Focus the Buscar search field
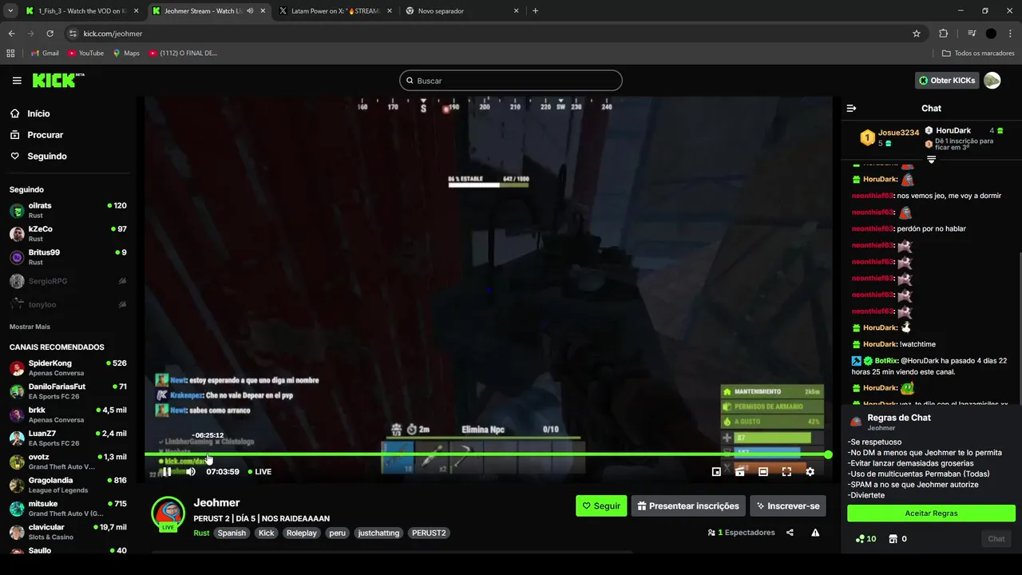The image size is (1022, 575). point(511,81)
